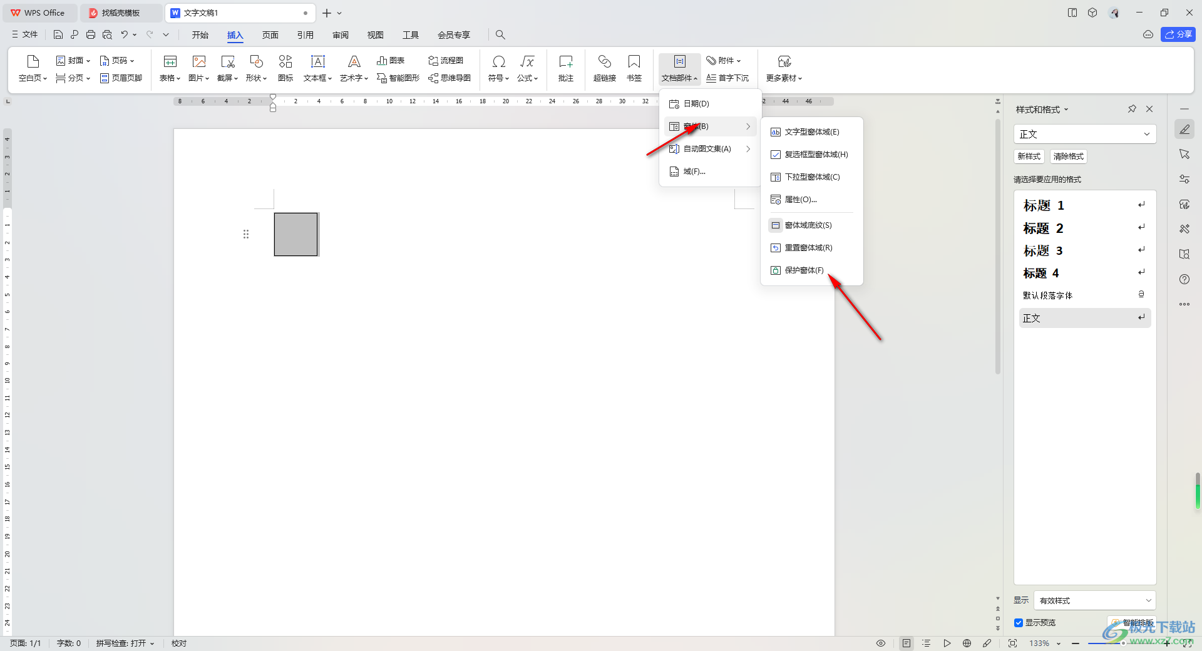The height and width of the screenshot is (651, 1202).
Task: Click 重置窗体域(R) entry
Action: coord(811,248)
